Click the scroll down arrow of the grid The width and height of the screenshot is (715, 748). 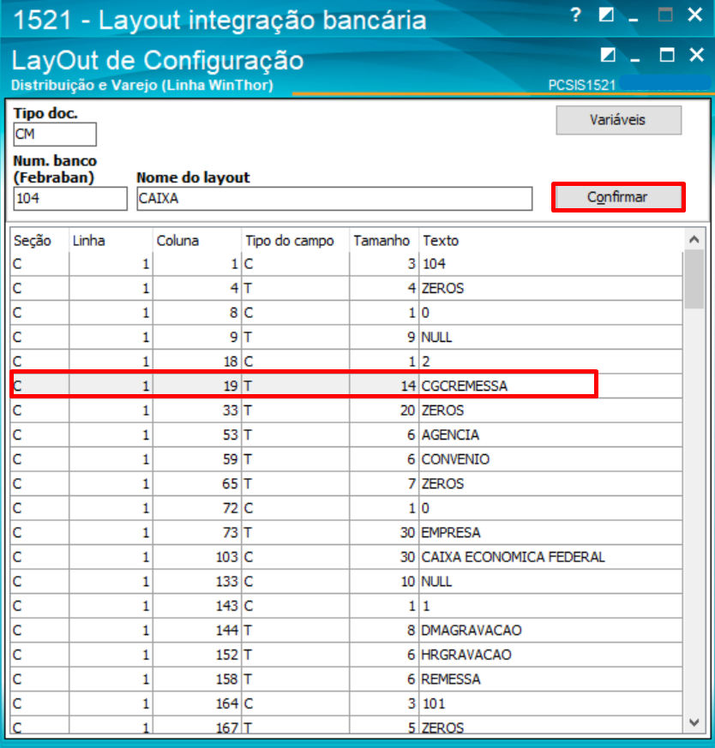(x=694, y=722)
